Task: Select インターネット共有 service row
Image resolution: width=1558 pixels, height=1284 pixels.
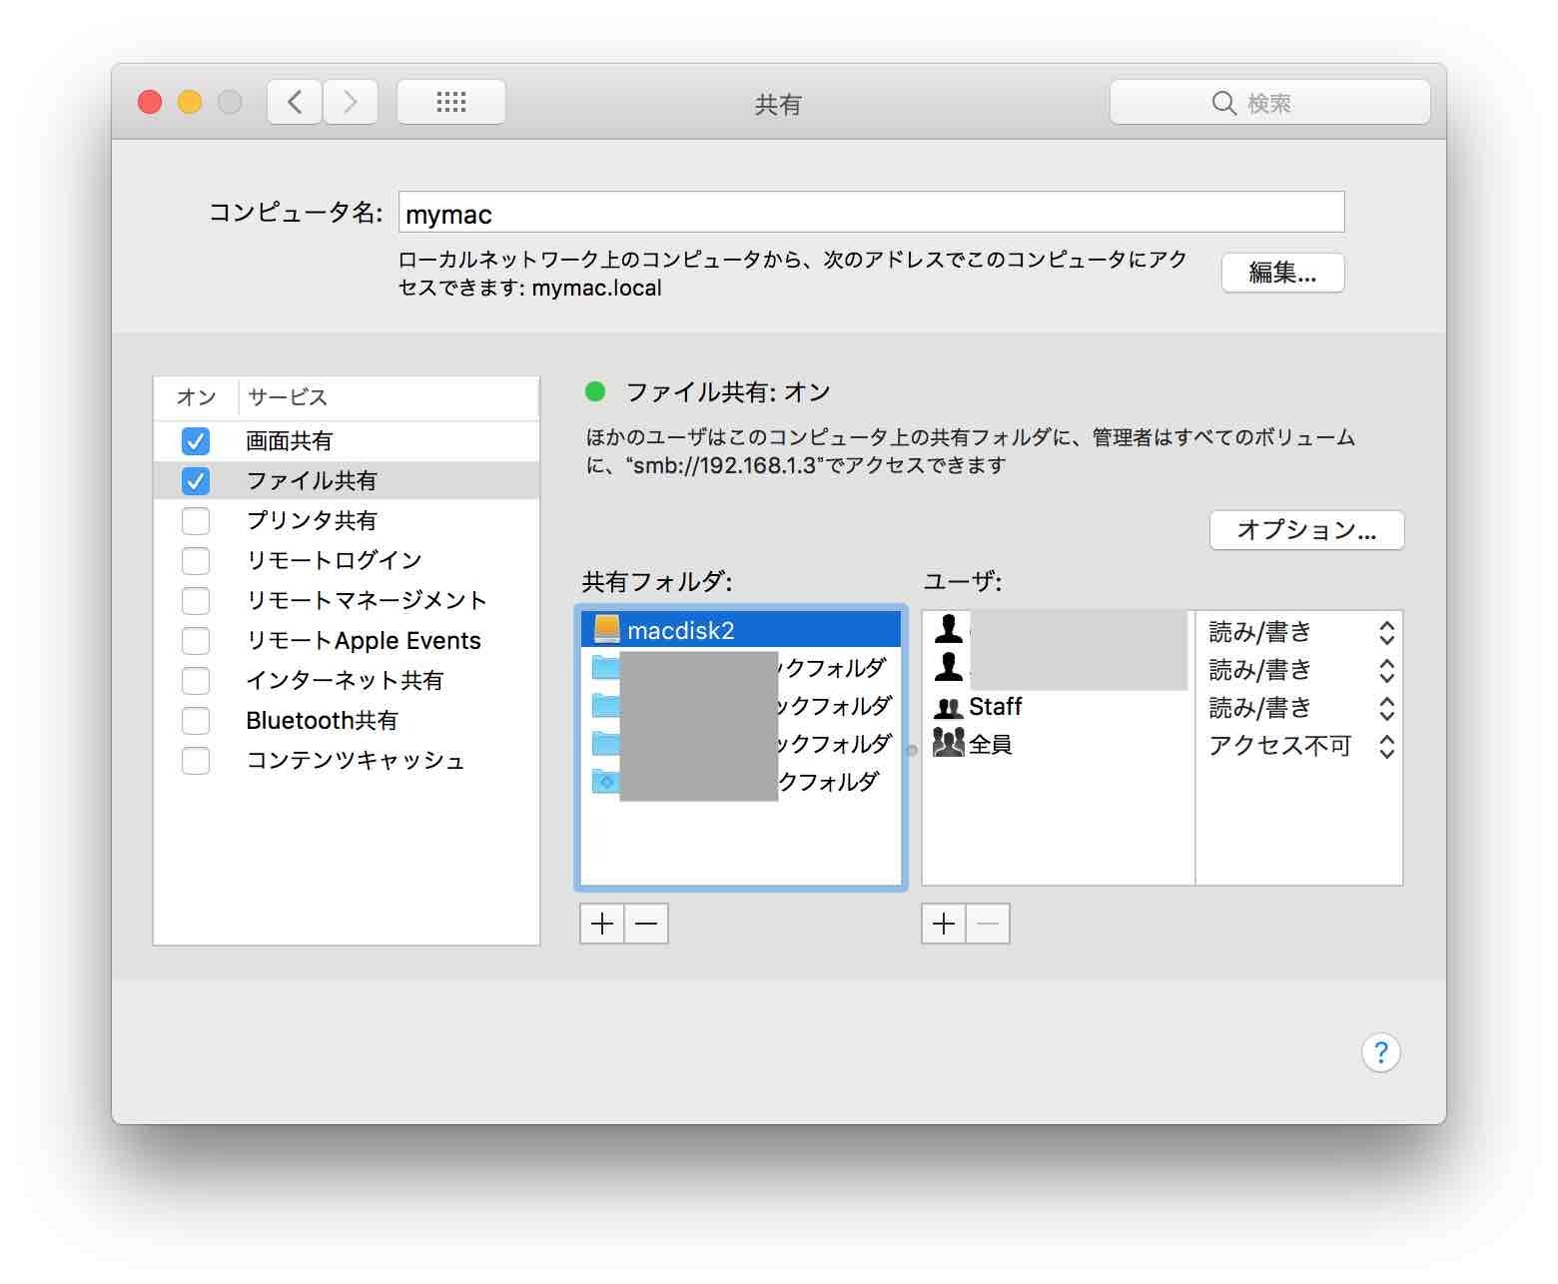Action: [347, 680]
